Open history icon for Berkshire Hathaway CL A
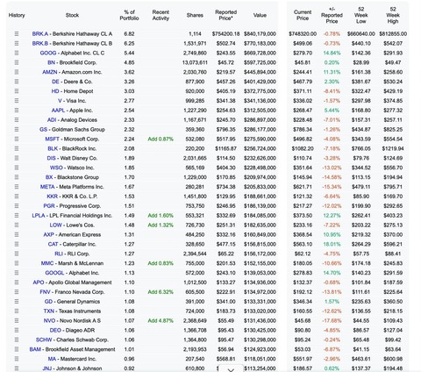The height and width of the screenshot is (372, 421). pyautogui.click(x=17, y=34)
